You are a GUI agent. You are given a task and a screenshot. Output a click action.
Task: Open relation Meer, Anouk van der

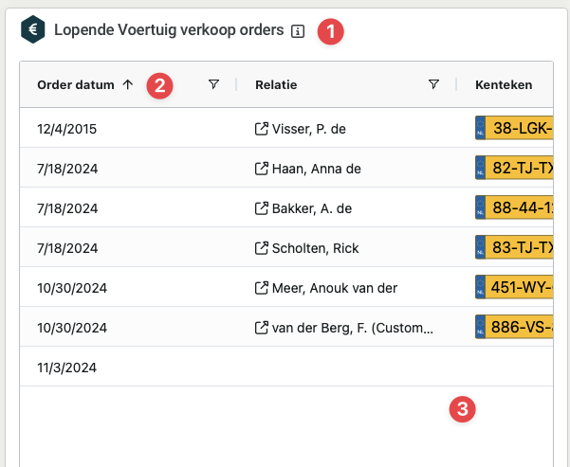[335, 288]
